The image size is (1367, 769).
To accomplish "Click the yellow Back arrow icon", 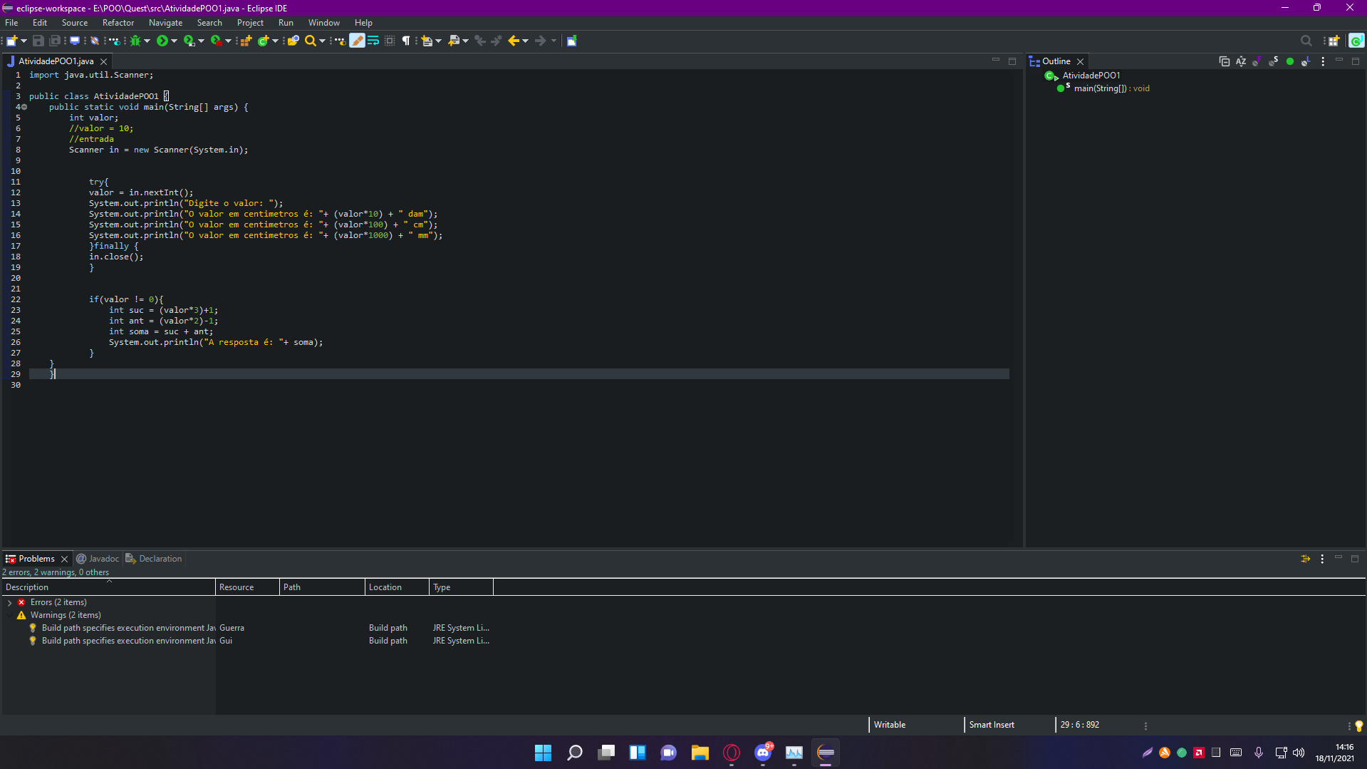I will click(x=514, y=41).
